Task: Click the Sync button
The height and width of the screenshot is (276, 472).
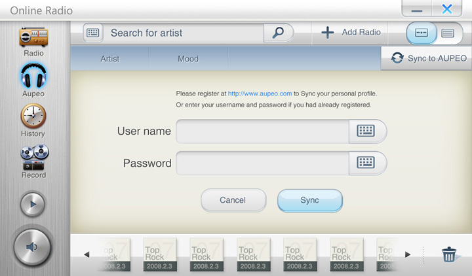Action: pyautogui.click(x=309, y=200)
